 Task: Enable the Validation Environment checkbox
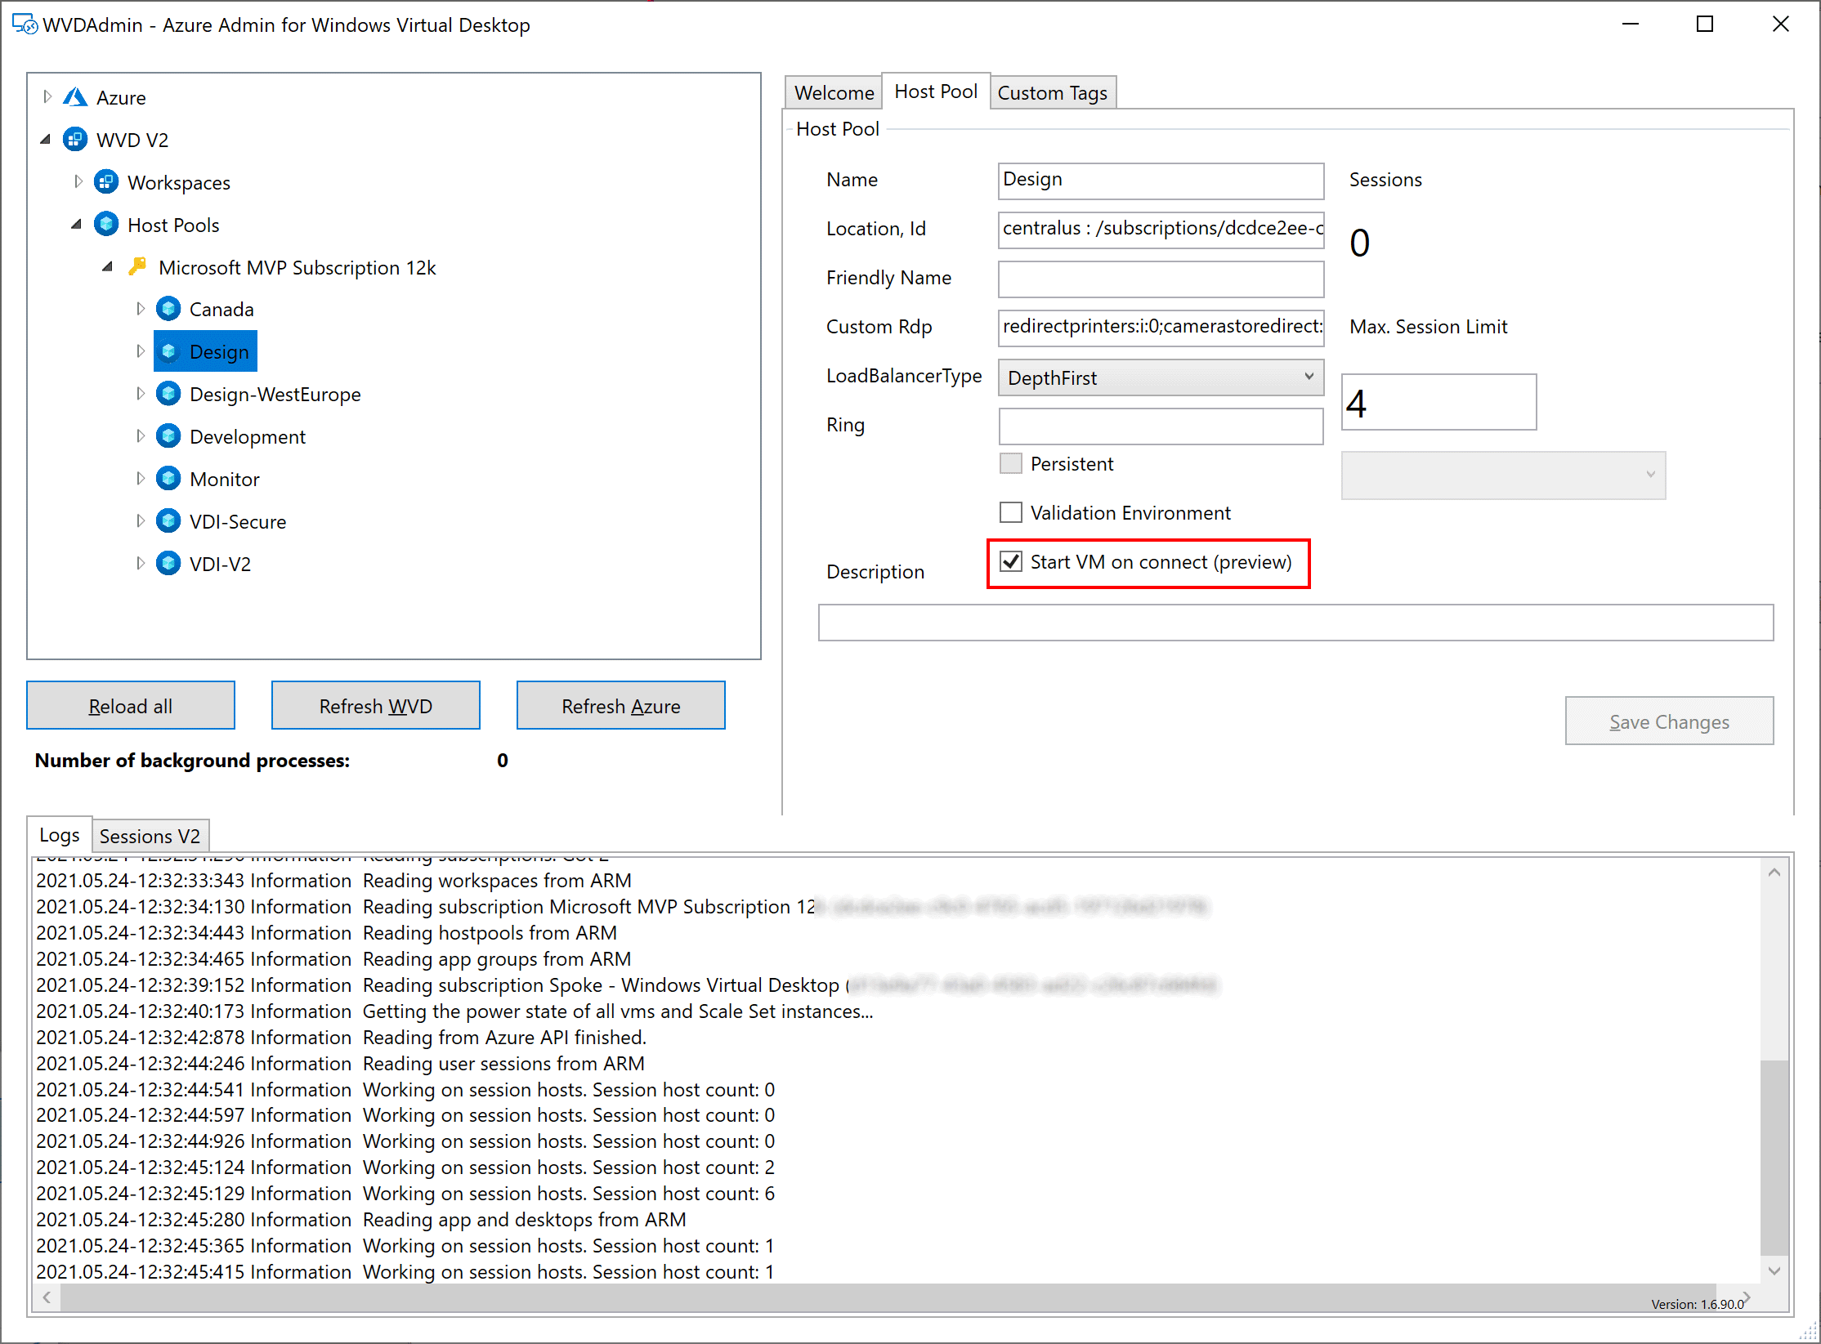tap(1013, 511)
